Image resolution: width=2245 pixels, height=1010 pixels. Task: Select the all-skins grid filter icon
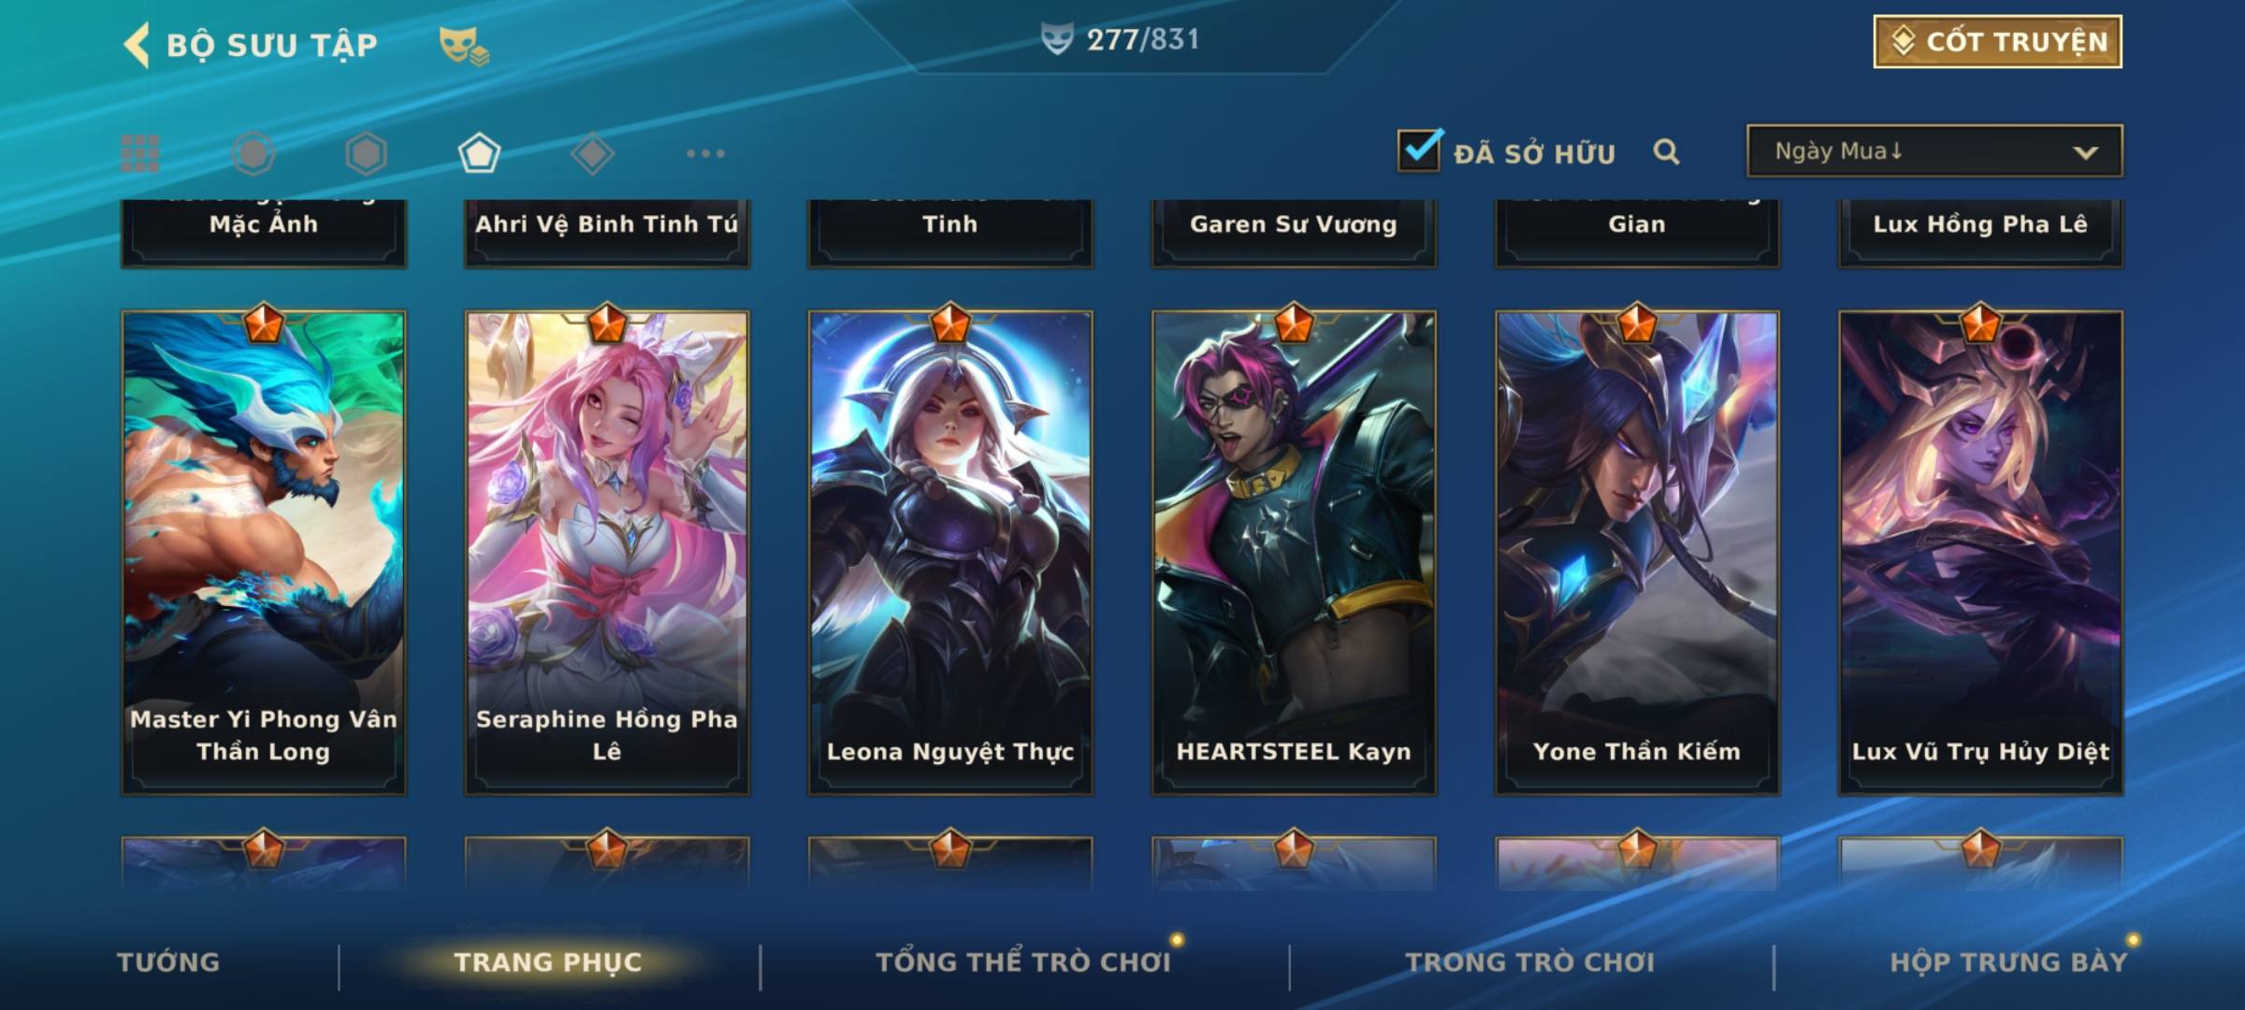tap(140, 153)
